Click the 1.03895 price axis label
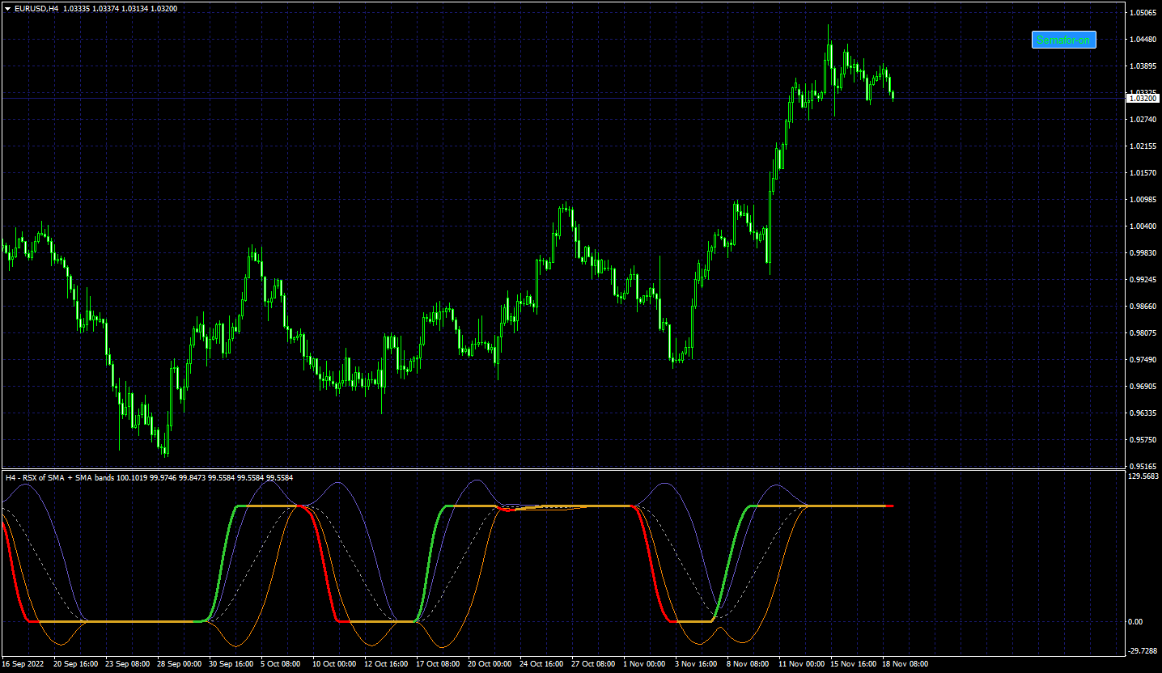The image size is (1162, 673). point(1143,66)
